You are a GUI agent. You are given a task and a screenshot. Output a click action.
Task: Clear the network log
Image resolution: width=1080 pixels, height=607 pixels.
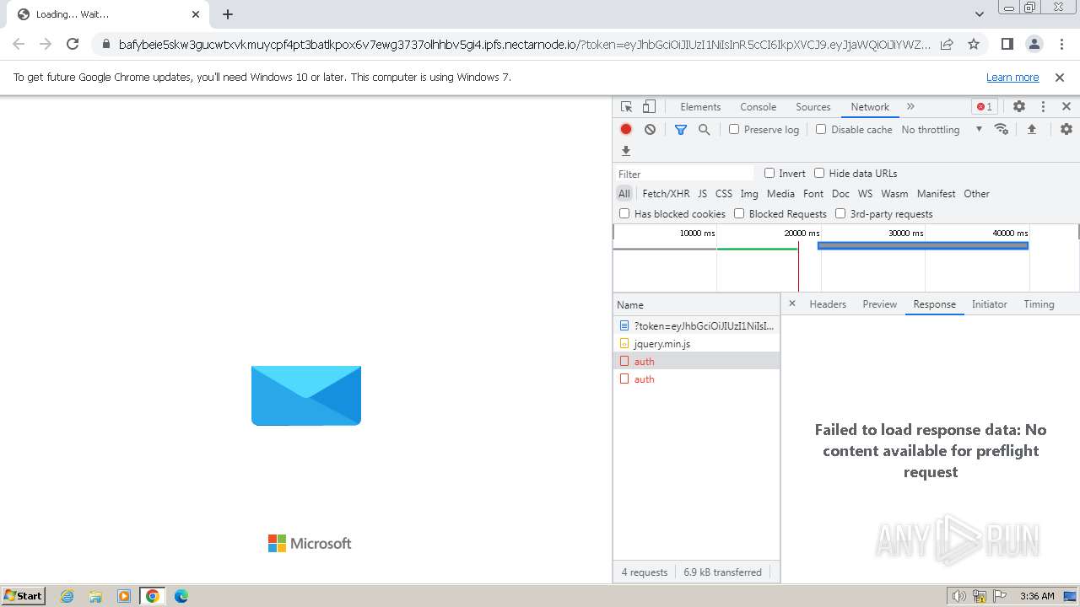pyautogui.click(x=650, y=129)
